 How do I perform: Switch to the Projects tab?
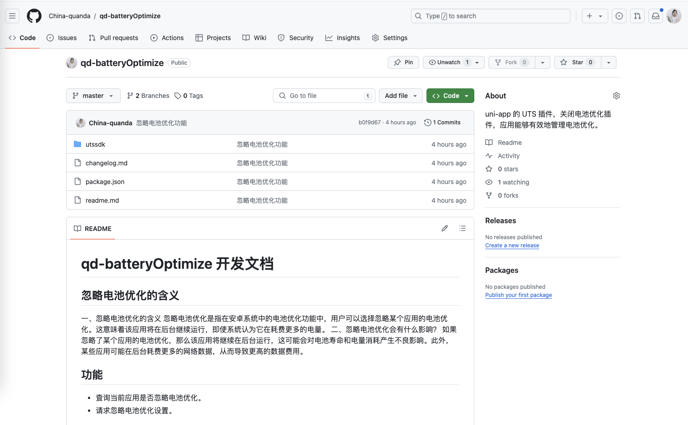coord(213,38)
